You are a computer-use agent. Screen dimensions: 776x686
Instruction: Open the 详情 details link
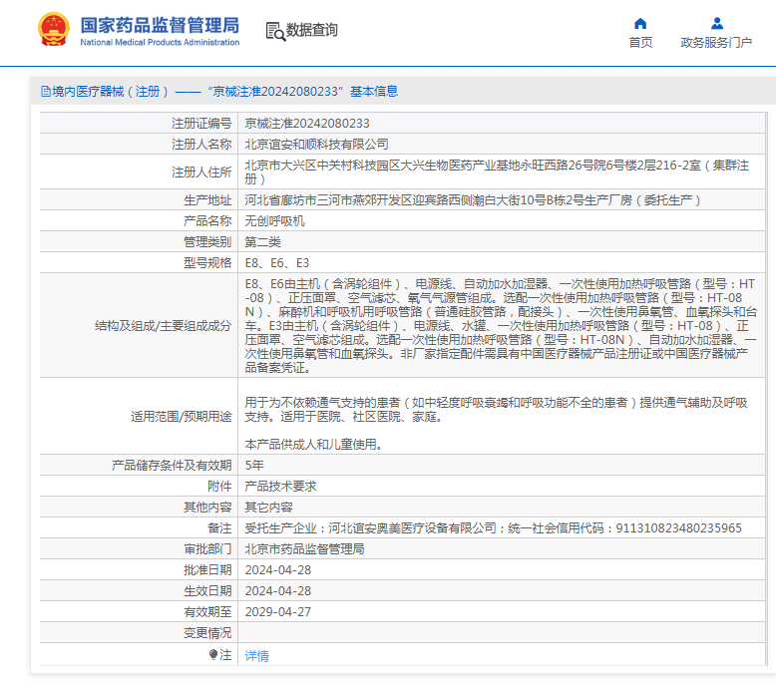(257, 656)
